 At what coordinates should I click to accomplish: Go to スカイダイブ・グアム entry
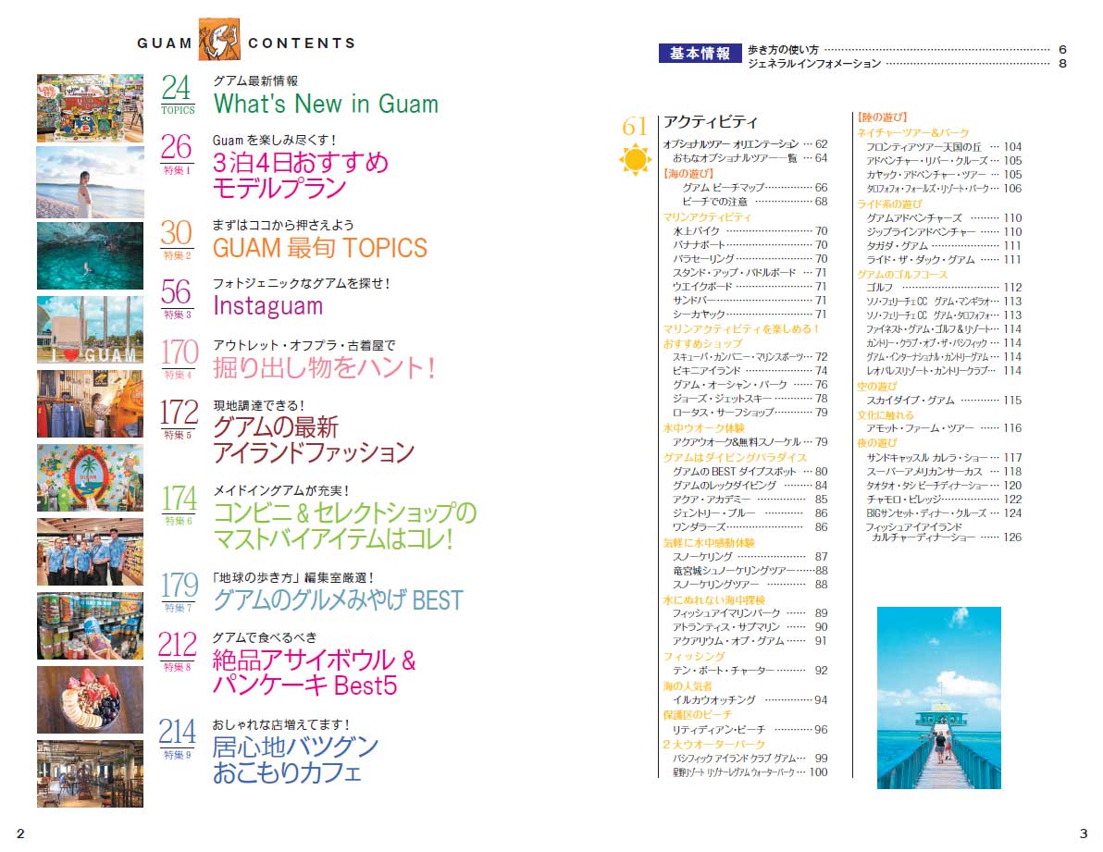pos(910,401)
